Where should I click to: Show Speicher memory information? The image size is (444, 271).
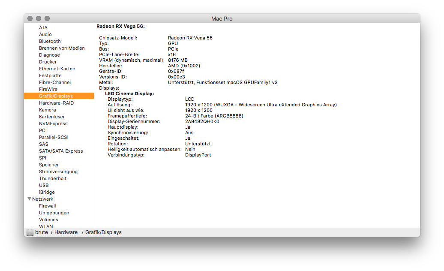click(49, 165)
